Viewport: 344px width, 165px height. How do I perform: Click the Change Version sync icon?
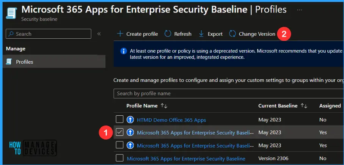232,34
